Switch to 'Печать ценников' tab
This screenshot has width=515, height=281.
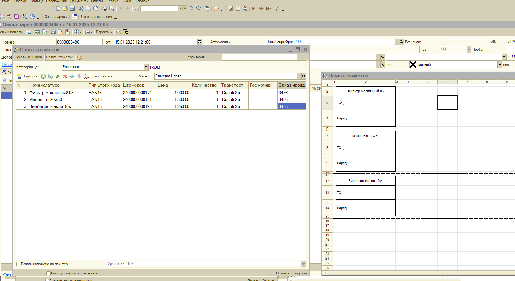pos(28,57)
